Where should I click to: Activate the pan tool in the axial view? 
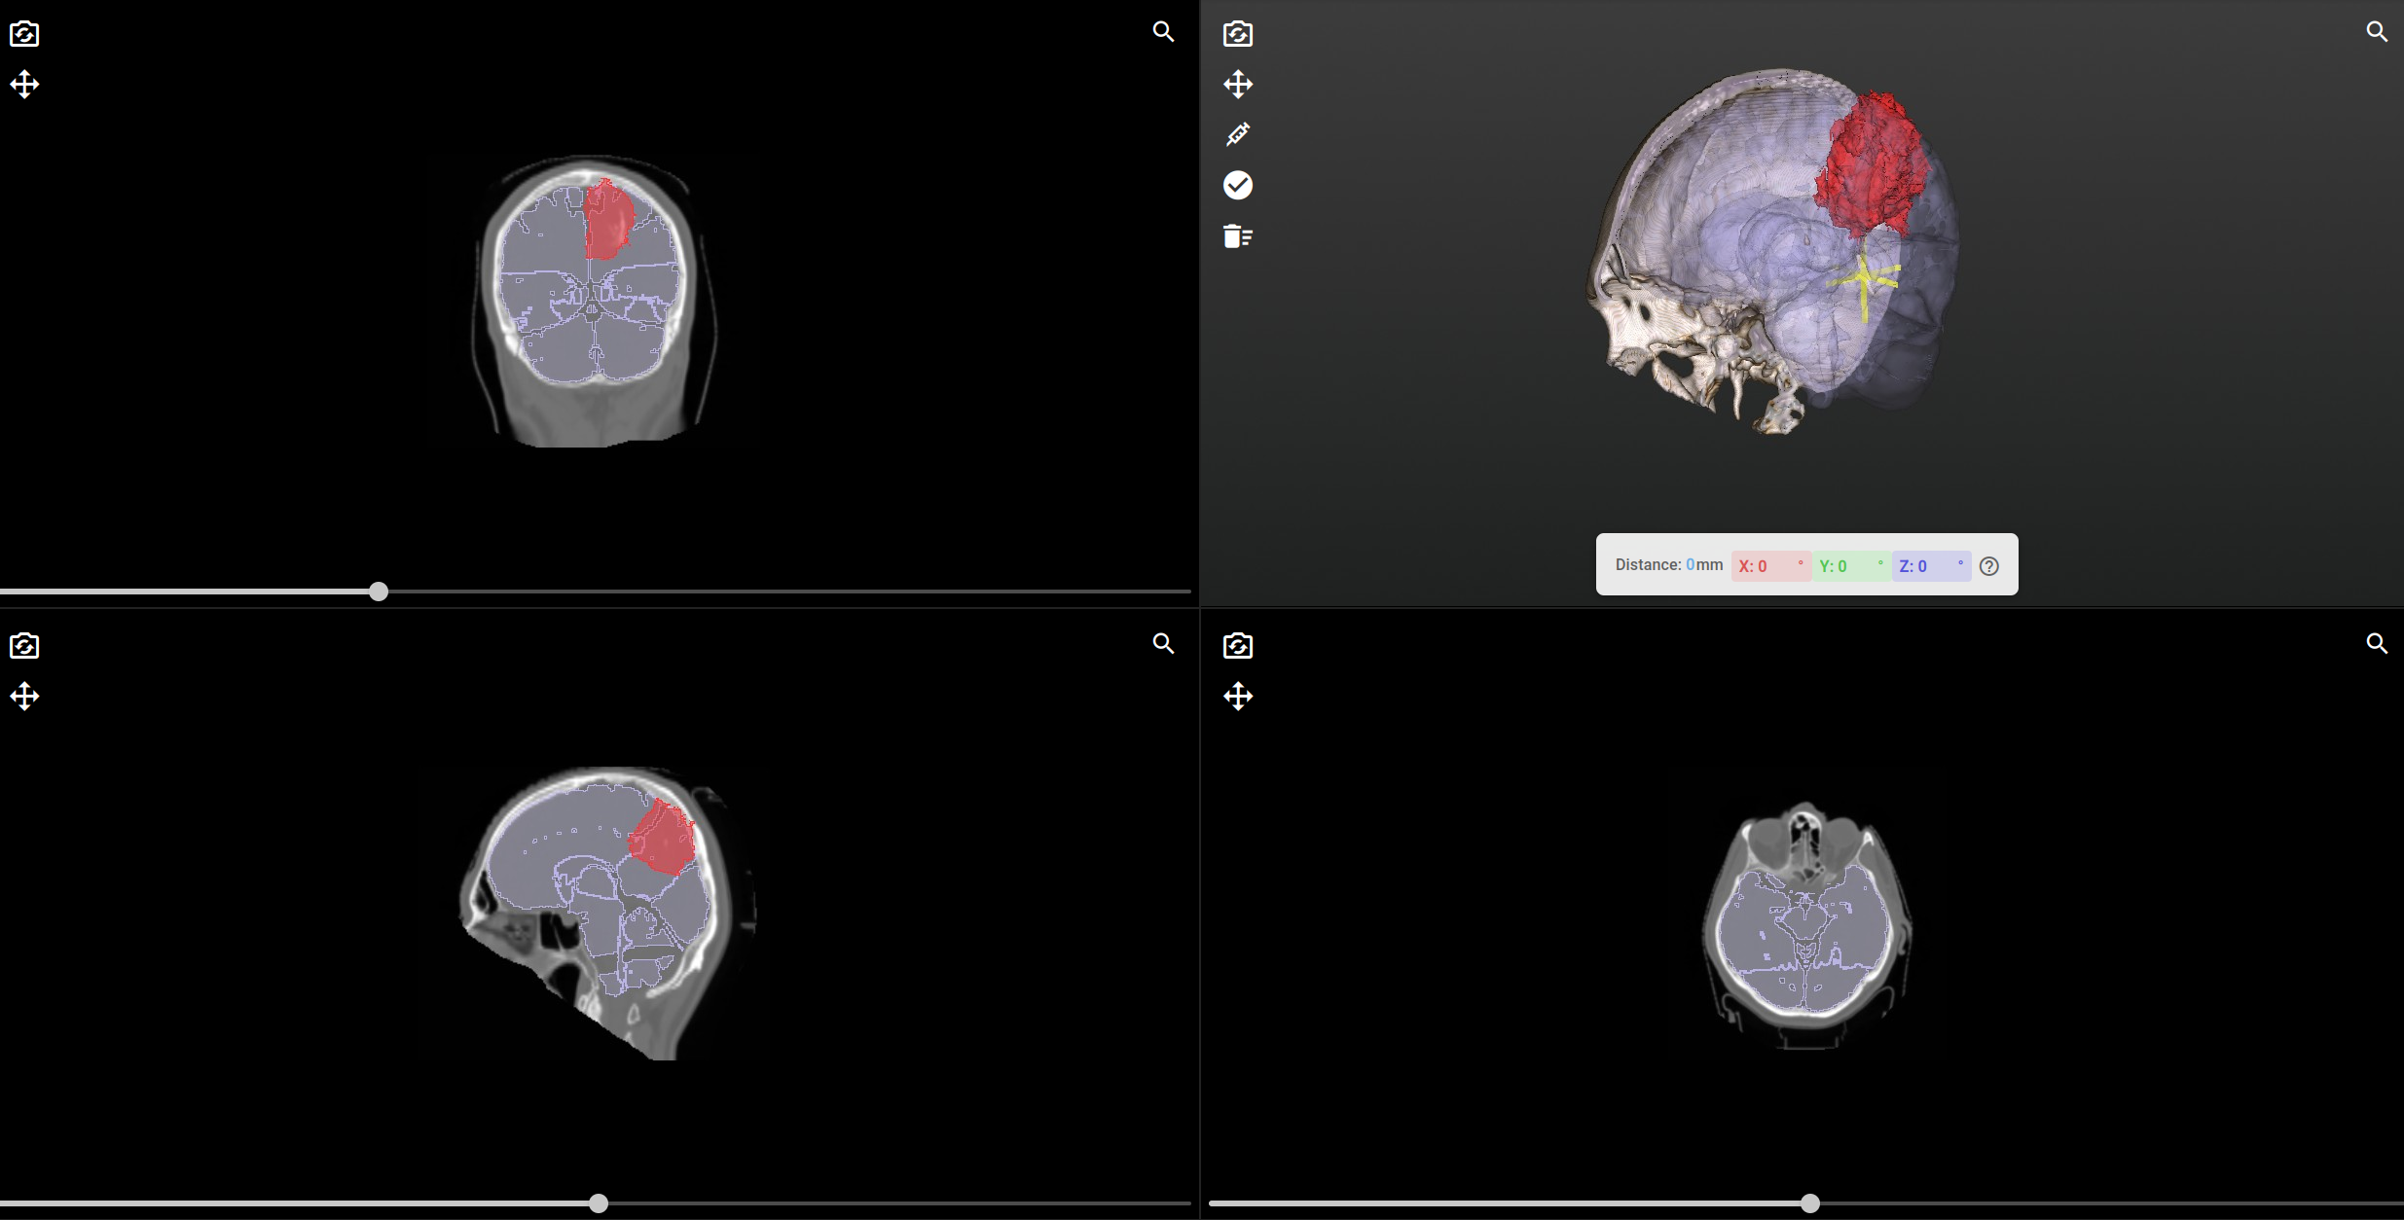(1237, 696)
